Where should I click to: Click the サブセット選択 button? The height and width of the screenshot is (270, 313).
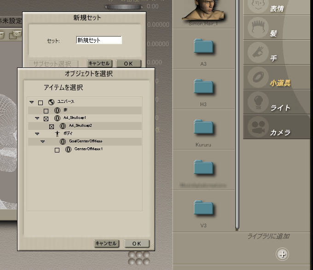pyautogui.click(x=52, y=64)
